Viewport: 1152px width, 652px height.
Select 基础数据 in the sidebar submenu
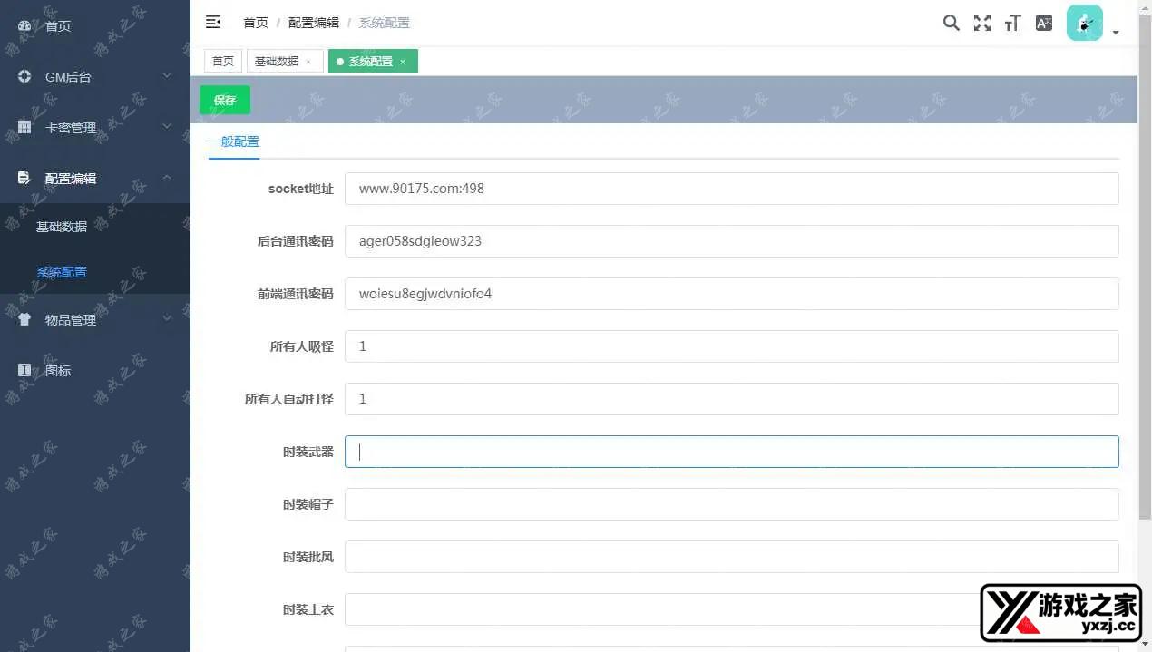pyautogui.click(x=62, y=227)
